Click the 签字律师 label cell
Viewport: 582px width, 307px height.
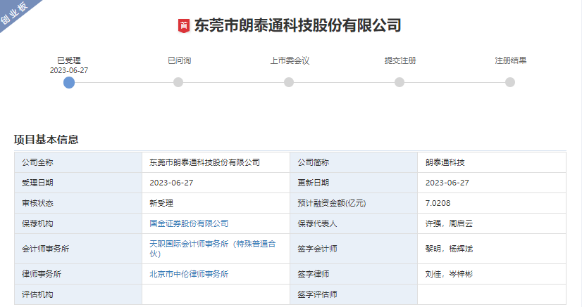[354, 274]
